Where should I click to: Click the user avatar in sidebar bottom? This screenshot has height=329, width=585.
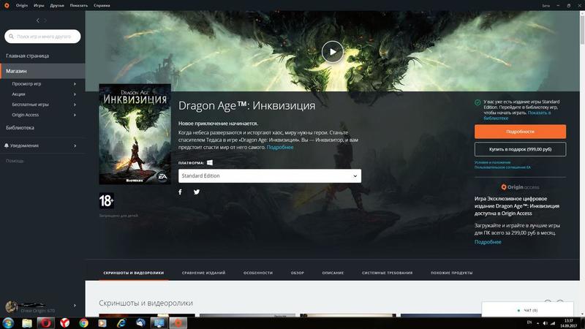pyautogui.click(x=11, y=306)
